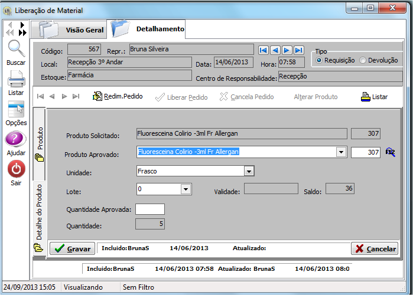Click the Buscar magnifier icon
The height and width of the screenshot is (295, 413).
click(16, 50)
